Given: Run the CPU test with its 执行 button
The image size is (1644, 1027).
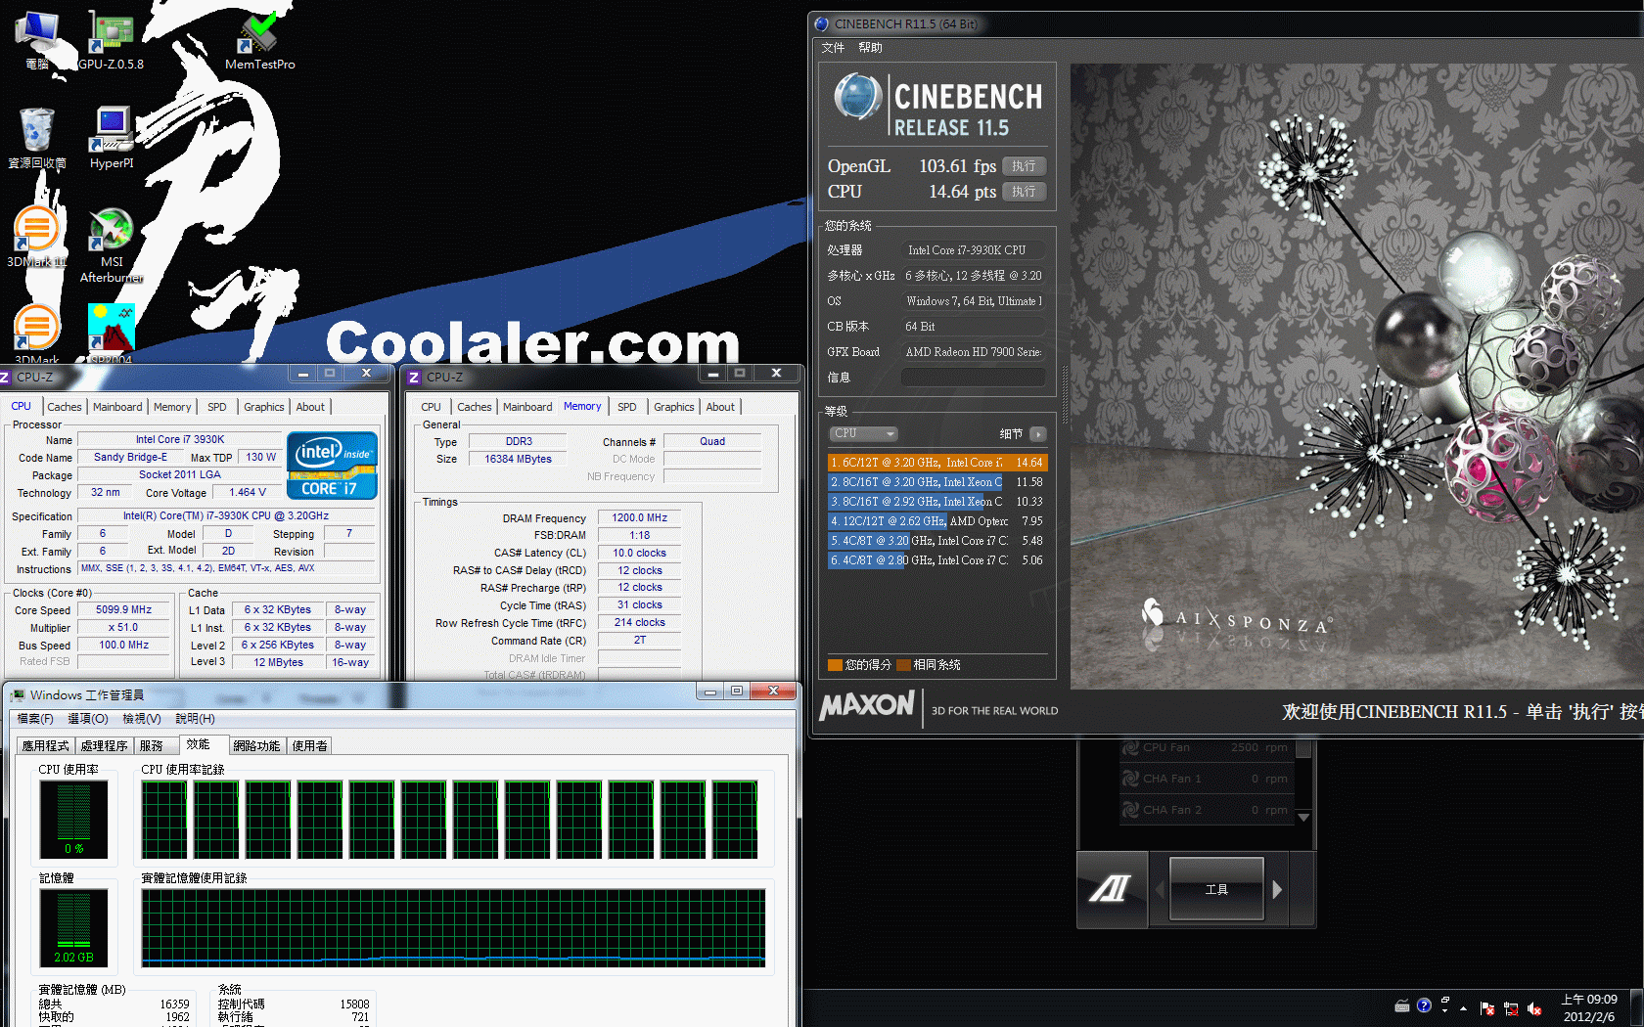Looking at the screenshot, I should 1024,192.
